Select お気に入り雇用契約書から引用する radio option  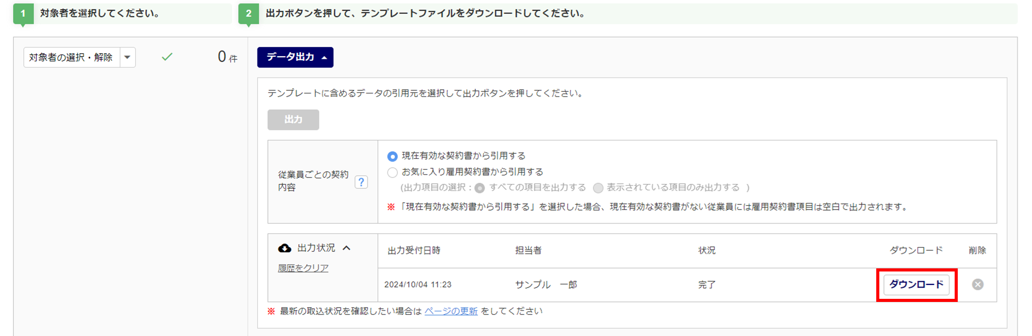(x=393, y=172)
